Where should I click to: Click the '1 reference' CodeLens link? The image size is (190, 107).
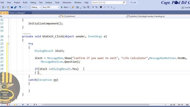pos(26,34)
